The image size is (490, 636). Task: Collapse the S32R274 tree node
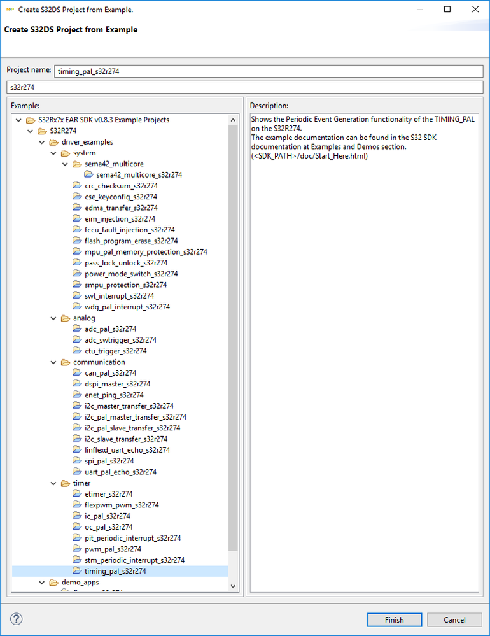(x=30, y=131)
